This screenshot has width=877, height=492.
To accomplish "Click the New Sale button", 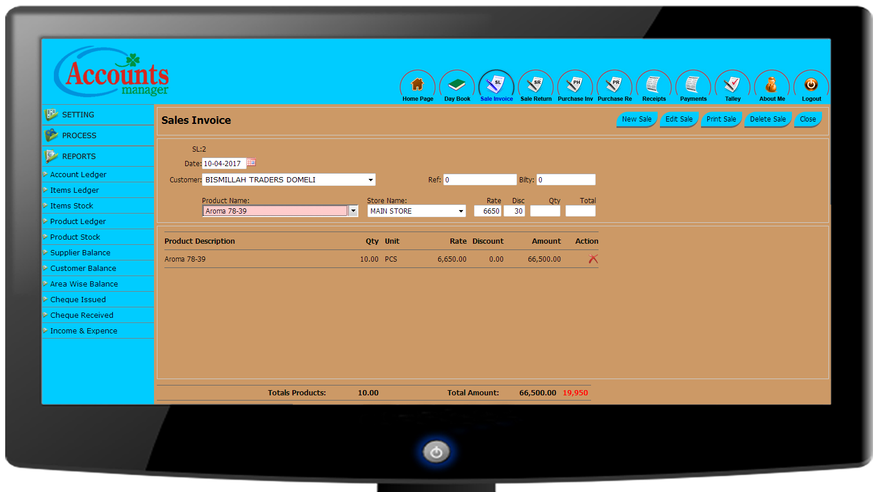I will point(636,119).
